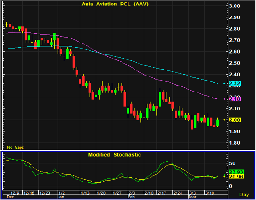Click the yellow 2.00 last price label
Screen dimensions: 256x200
(235, 120)
